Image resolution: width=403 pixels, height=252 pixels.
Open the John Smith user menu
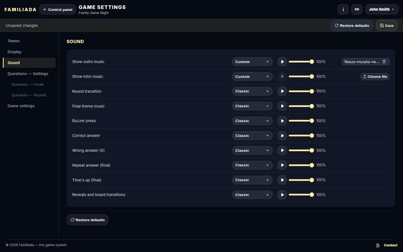tap(382, 10)
